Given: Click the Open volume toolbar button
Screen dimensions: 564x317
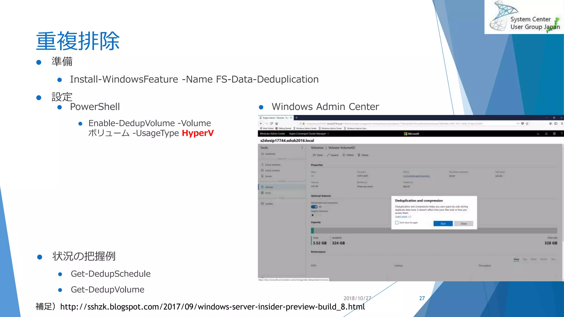Looking at the screenshot, I should coord(318,155).
